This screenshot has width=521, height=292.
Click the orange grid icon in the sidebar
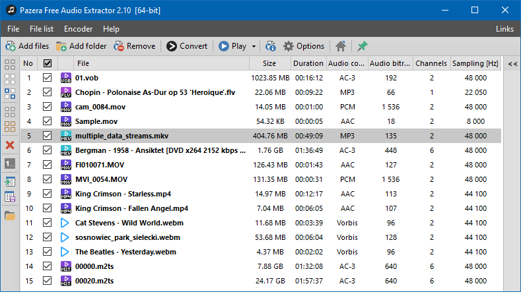click(x=10, y=127)
